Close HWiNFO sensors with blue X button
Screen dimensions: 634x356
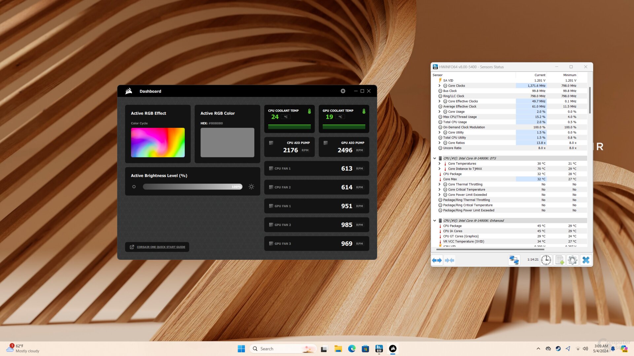[586, 260]
